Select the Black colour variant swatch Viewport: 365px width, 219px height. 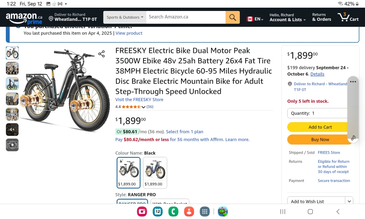(128, 172)
